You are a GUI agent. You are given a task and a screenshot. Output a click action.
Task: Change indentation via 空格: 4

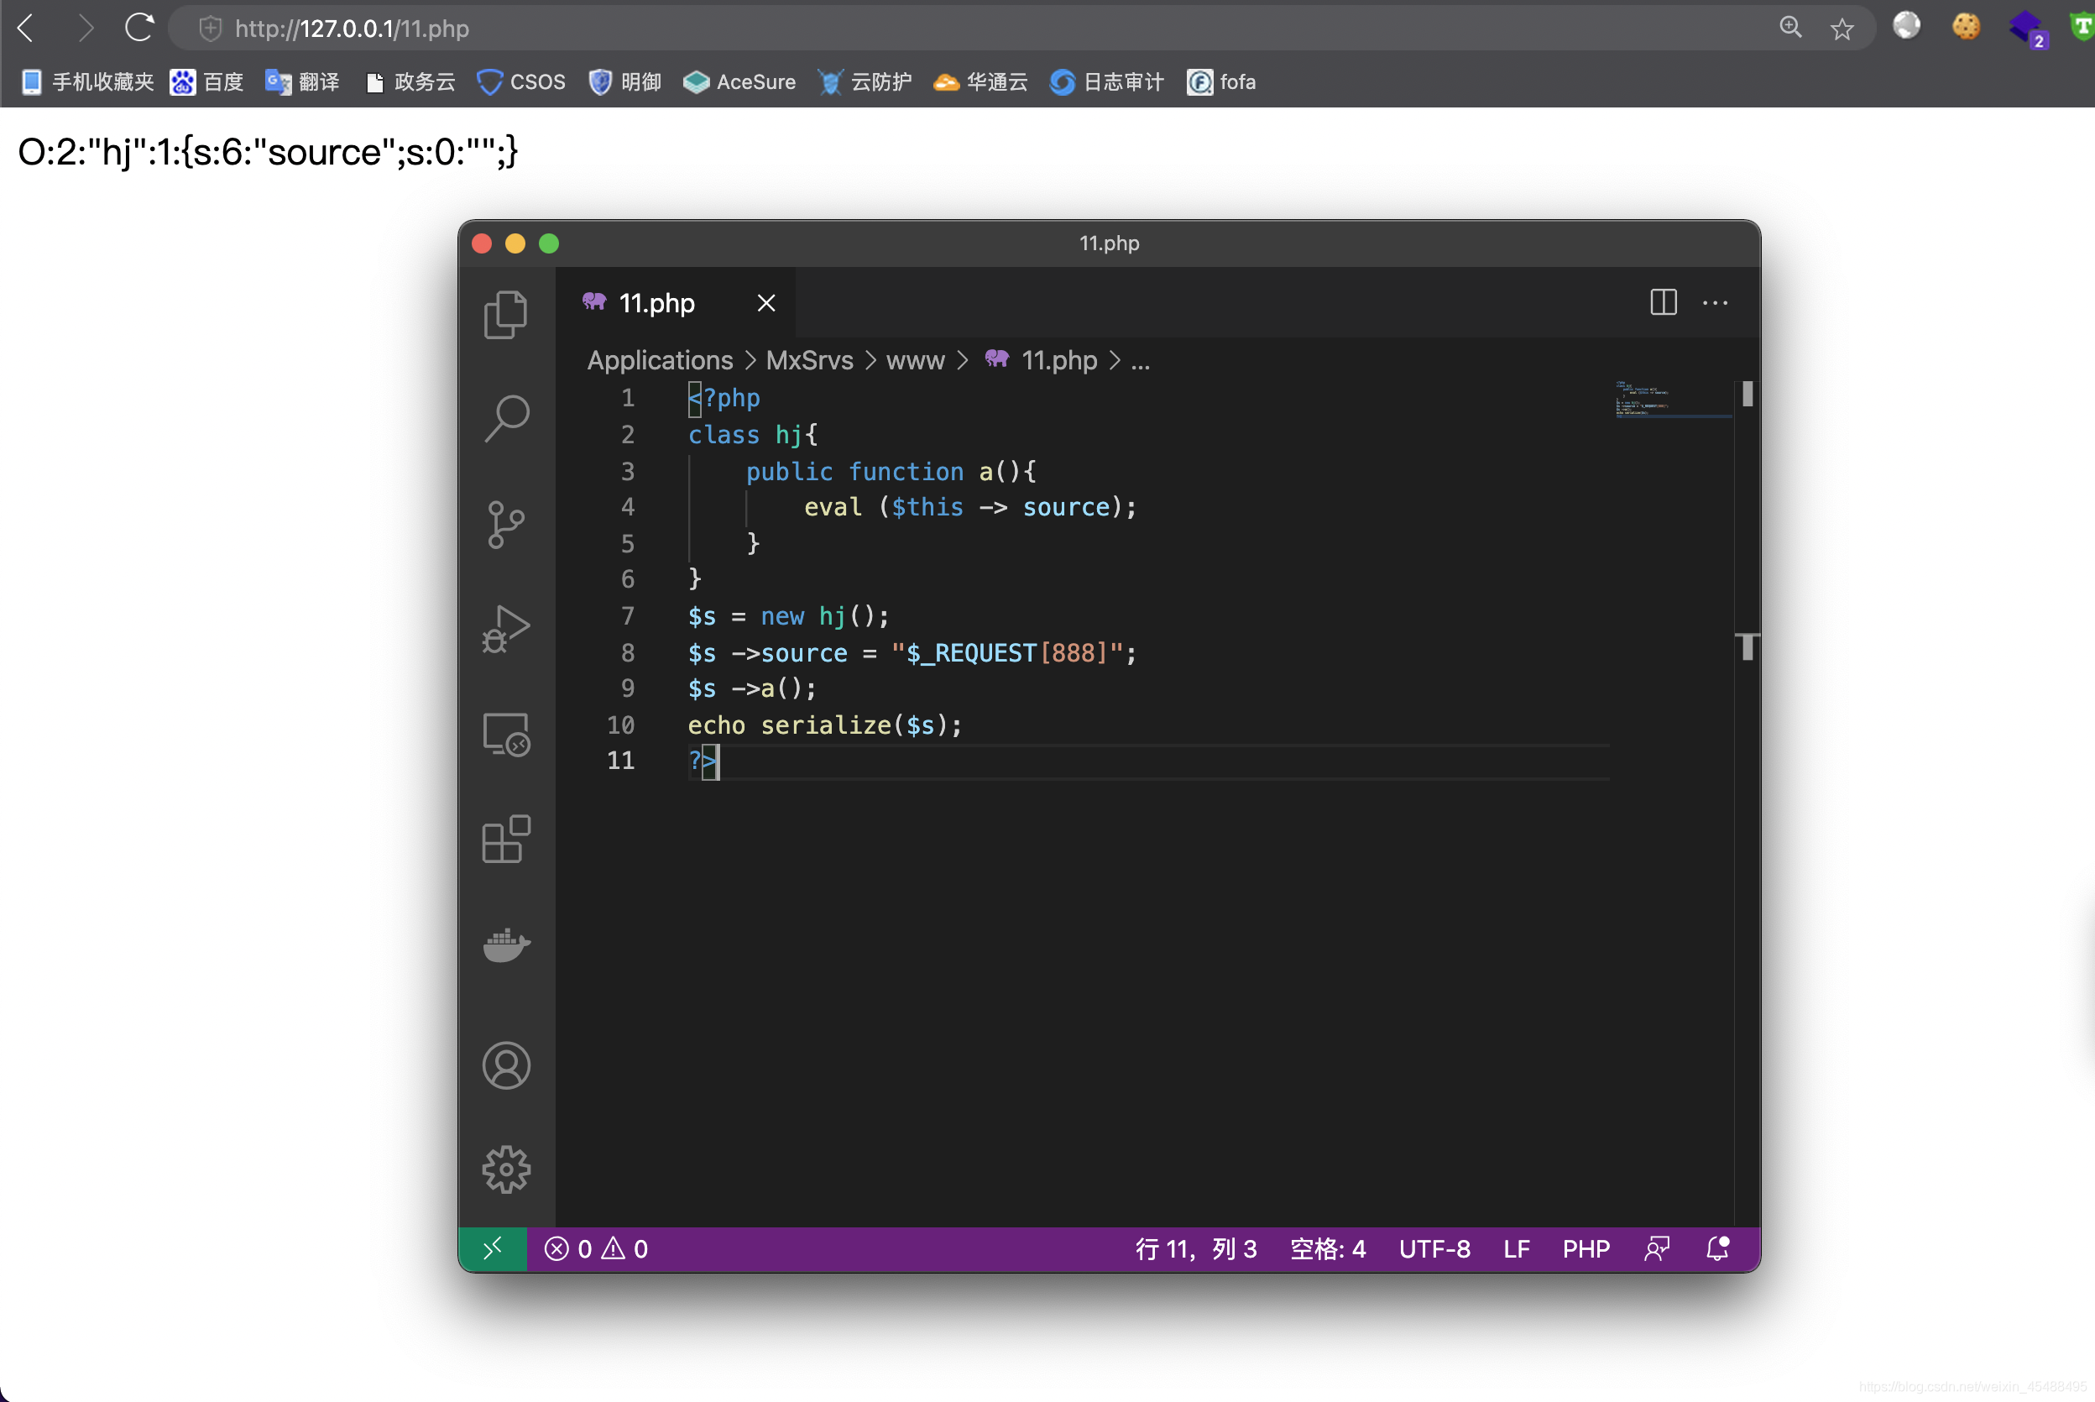[1327, 1248]
